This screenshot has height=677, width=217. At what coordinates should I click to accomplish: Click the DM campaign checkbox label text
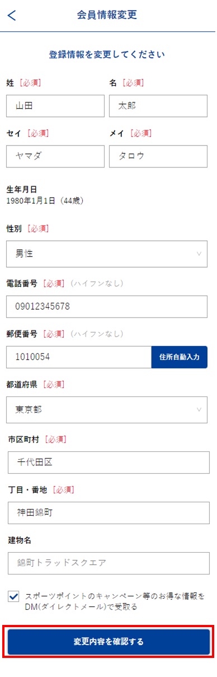[x=115, y=601]
